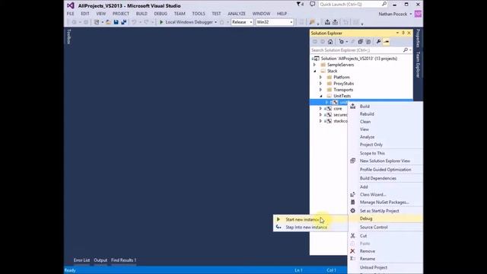This screenshot has height=274, width=487.
Task: Choose Step Into new instance
Action: point(310,227)
